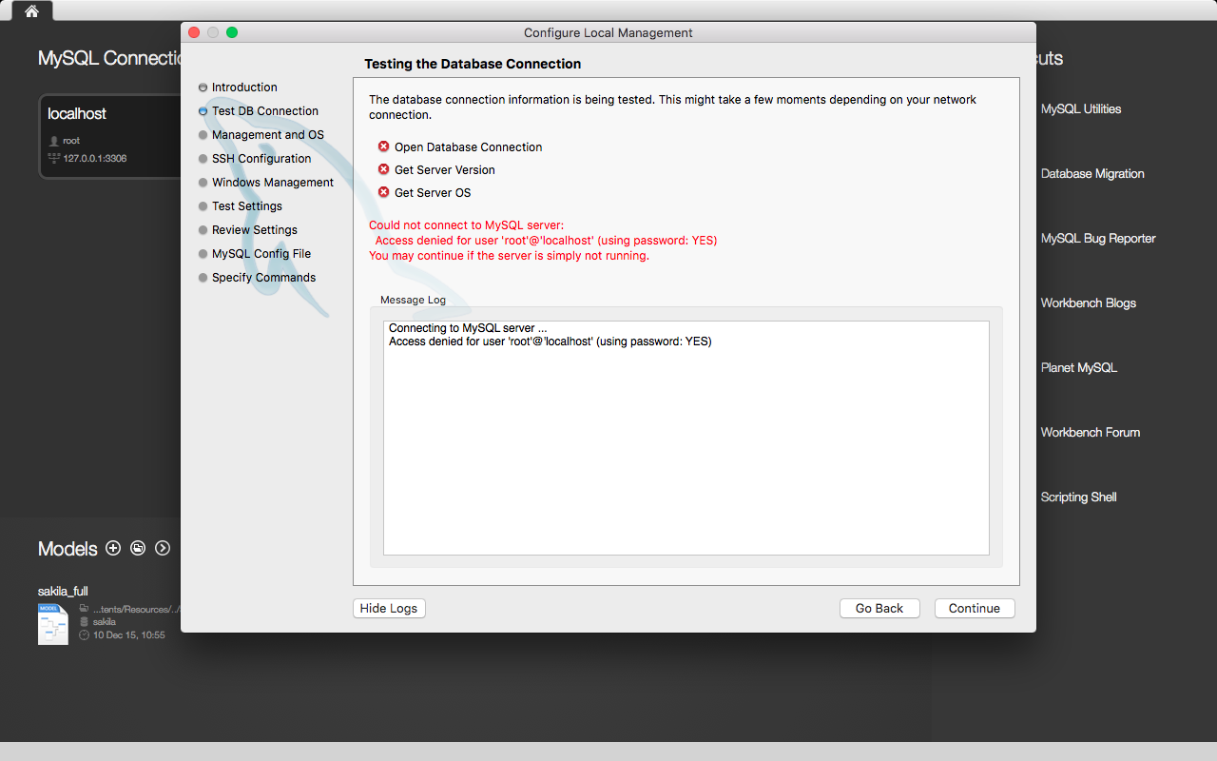Open the Planet MySQL link
1217x761 pixels.
(x=1079, y=368)
